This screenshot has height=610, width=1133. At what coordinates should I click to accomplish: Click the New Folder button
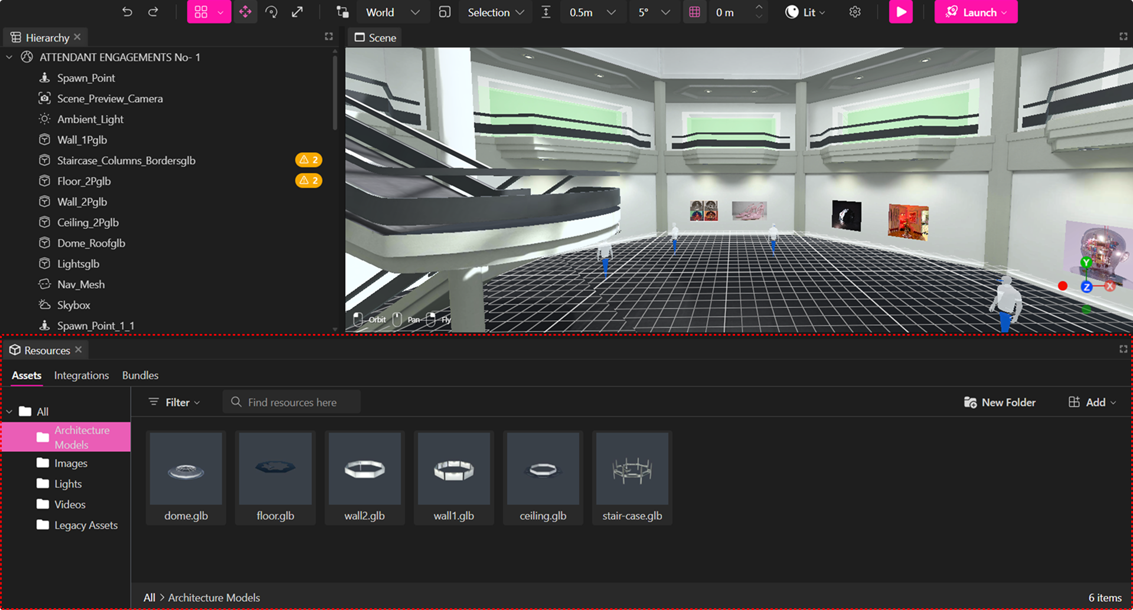point(1000,402)
